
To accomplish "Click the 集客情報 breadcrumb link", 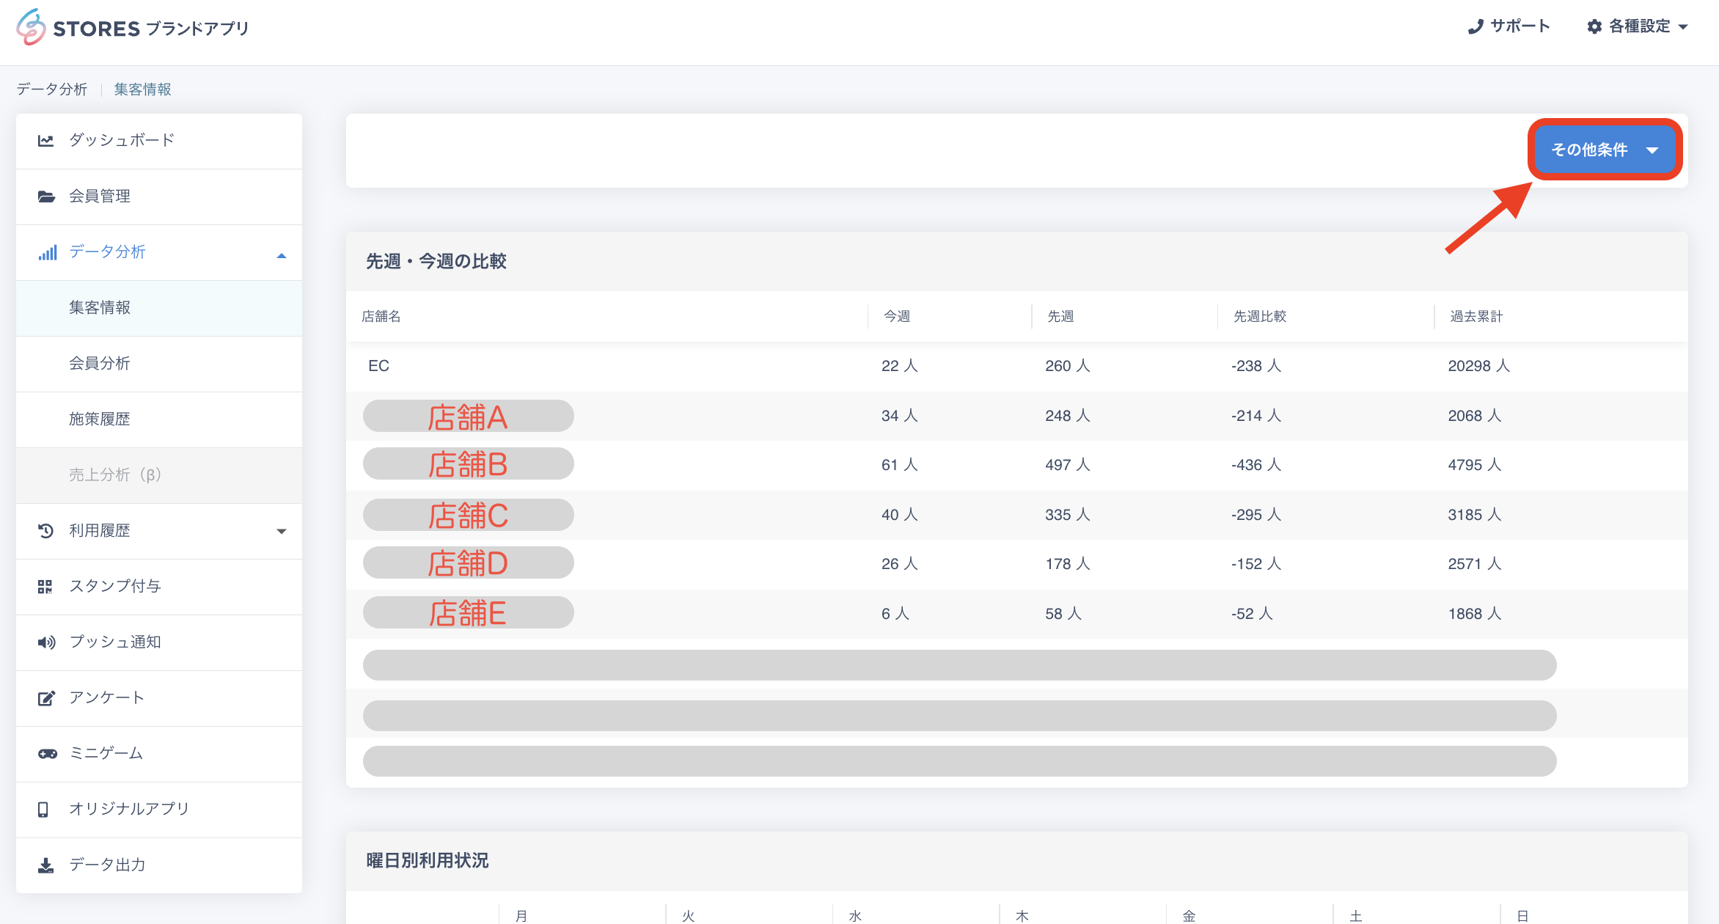I will coord(142,89).
